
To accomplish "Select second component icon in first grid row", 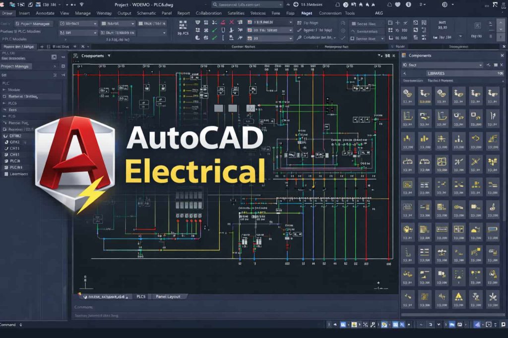I will [x=425, y=96].
